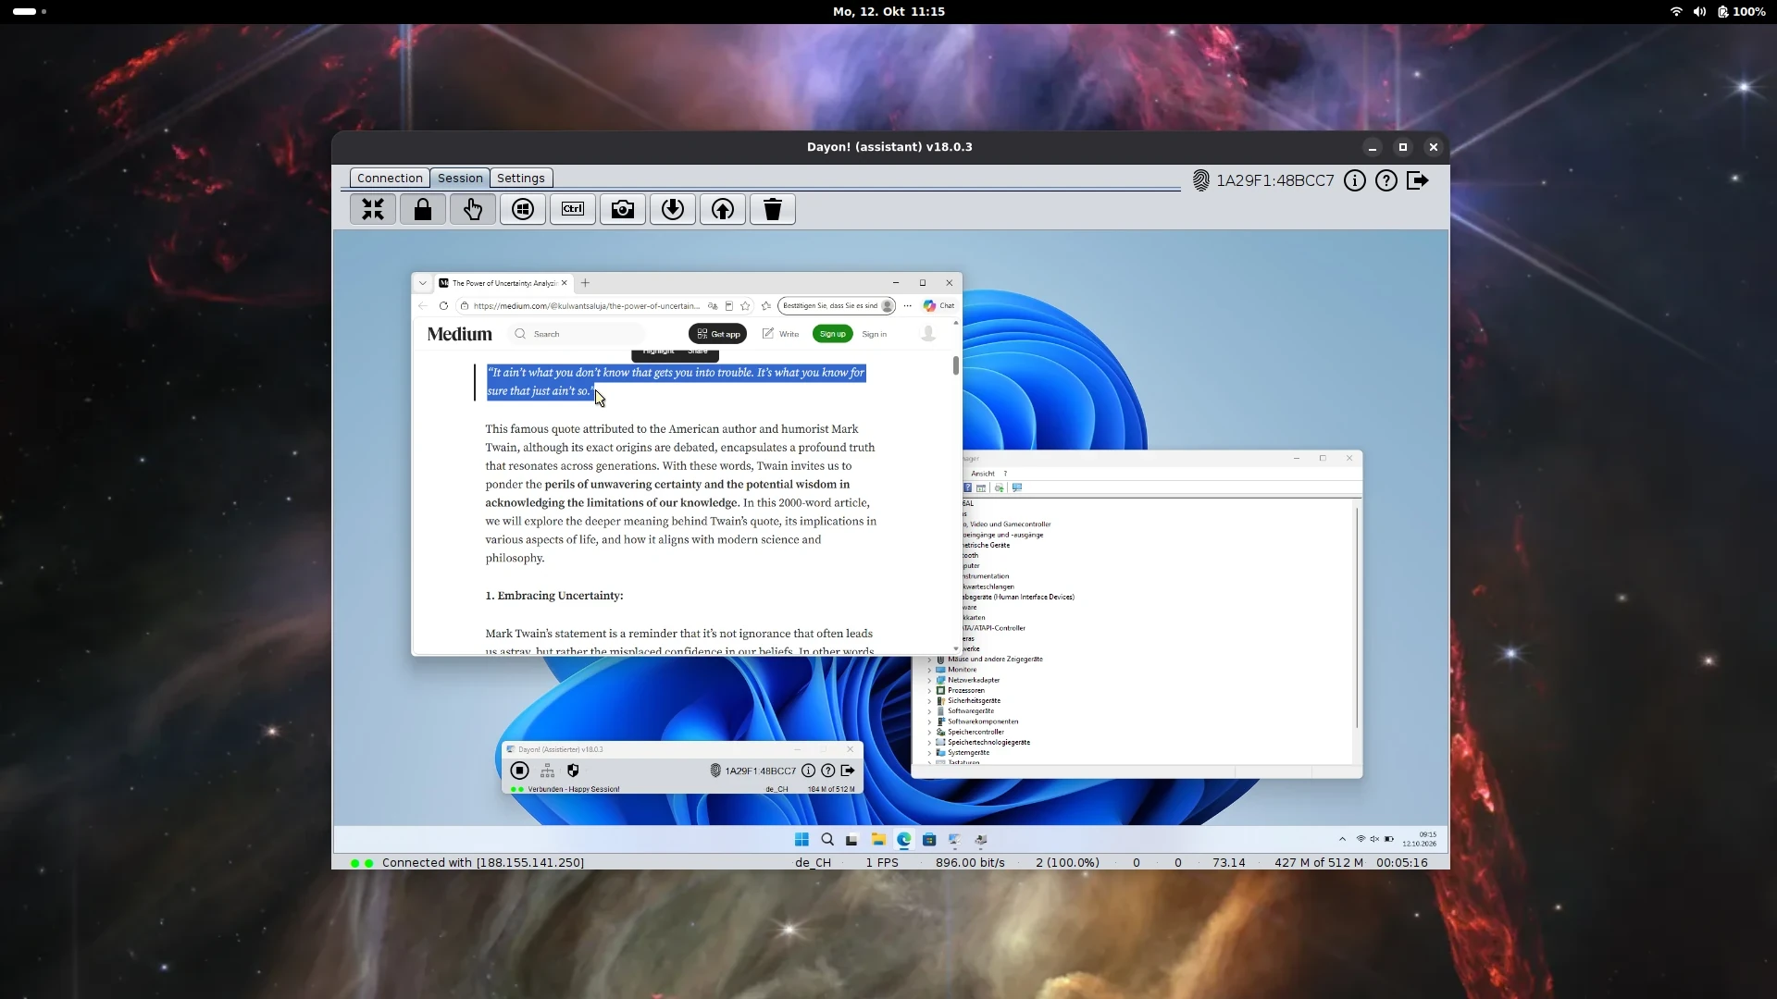Click the shield icon in remote Dayon Assistierter window
The height and width of the screenshot is (999, 1777).
pyautogui.click(x=573, y=771)
